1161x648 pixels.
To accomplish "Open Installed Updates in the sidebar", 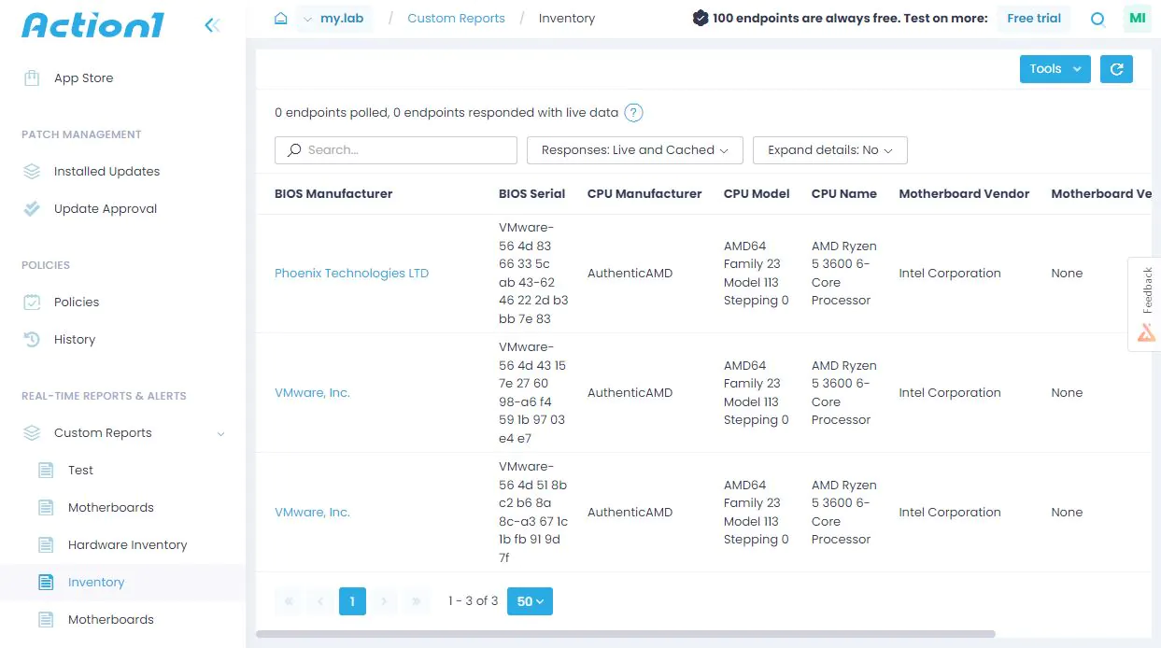I will (x=106, y=172).
